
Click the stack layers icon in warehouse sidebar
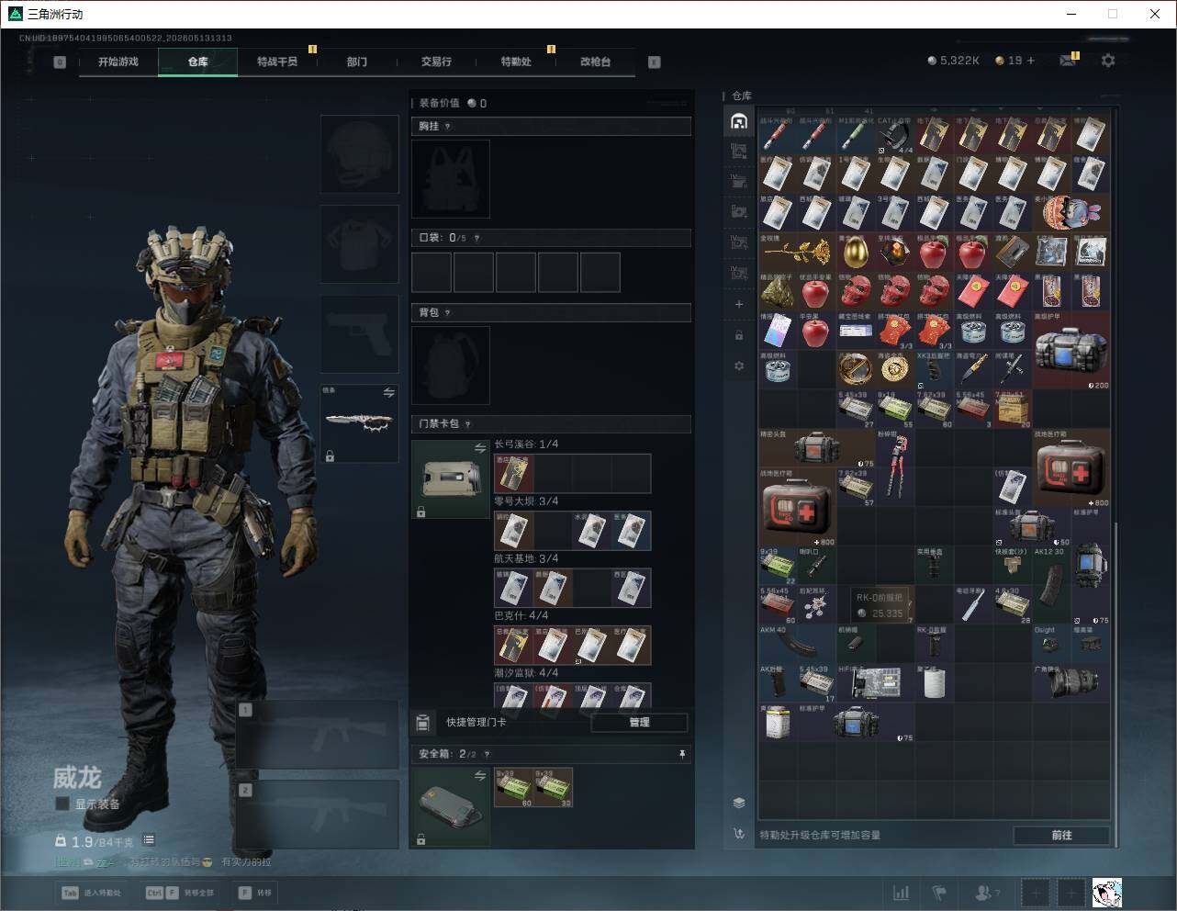(x=739, y=803)
